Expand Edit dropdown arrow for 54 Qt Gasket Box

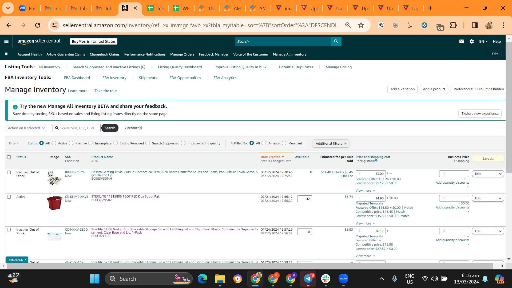pyautogui.click(x=500, y=231)
